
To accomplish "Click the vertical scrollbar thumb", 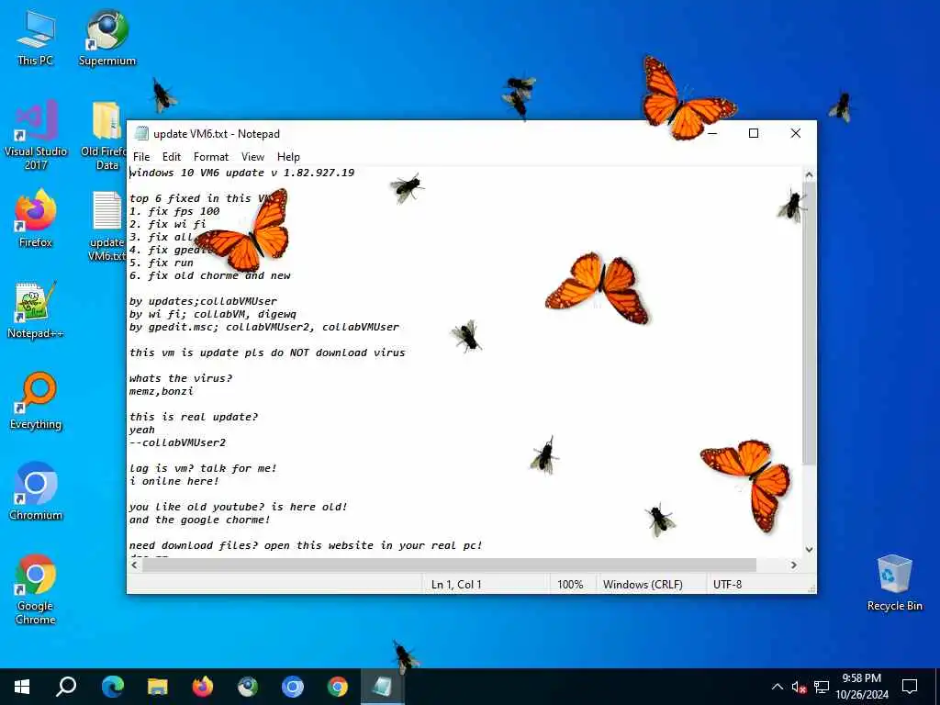I will pyautogui.click(x=809, y=324).
